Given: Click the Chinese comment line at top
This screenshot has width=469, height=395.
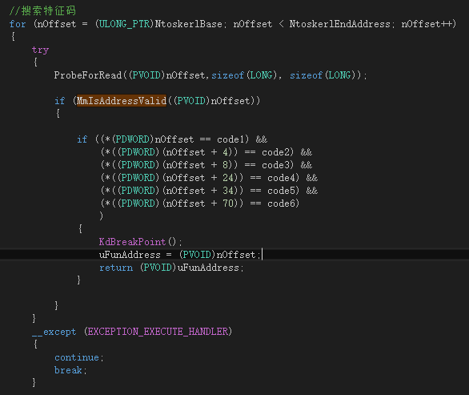Looking at the screenshot, I should click(42, 10).
